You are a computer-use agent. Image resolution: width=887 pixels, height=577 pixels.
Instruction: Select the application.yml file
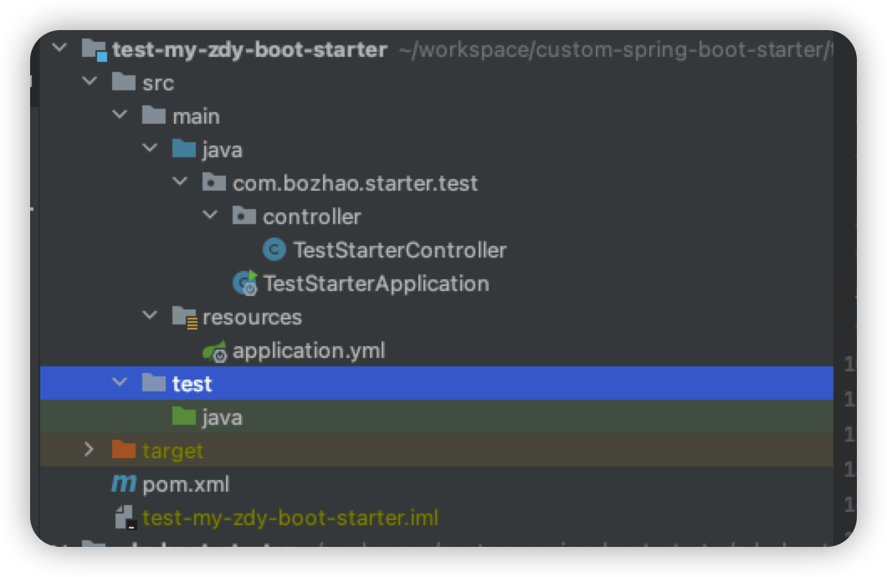(309, 351)
